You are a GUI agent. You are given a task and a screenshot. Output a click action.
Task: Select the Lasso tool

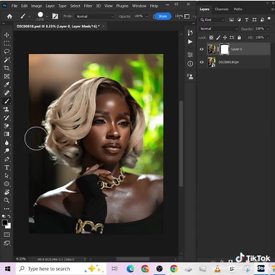tap(7, 52)
